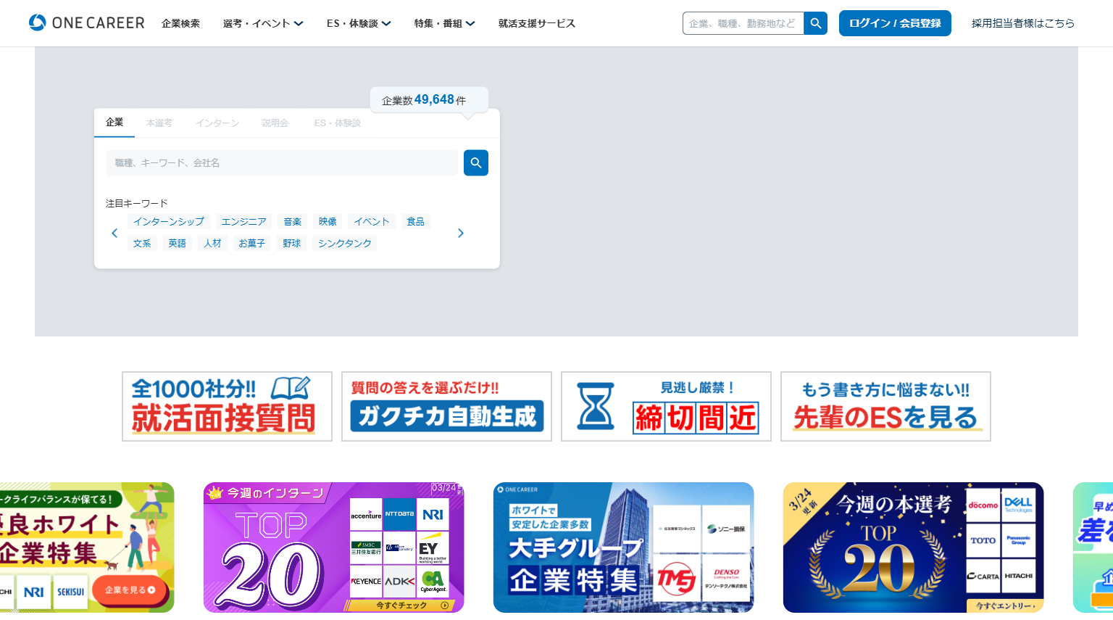The height and width of the screenshot is (620, 1113).
Task: Select the 野球 keyword tag
Action: tap(292, 244)
